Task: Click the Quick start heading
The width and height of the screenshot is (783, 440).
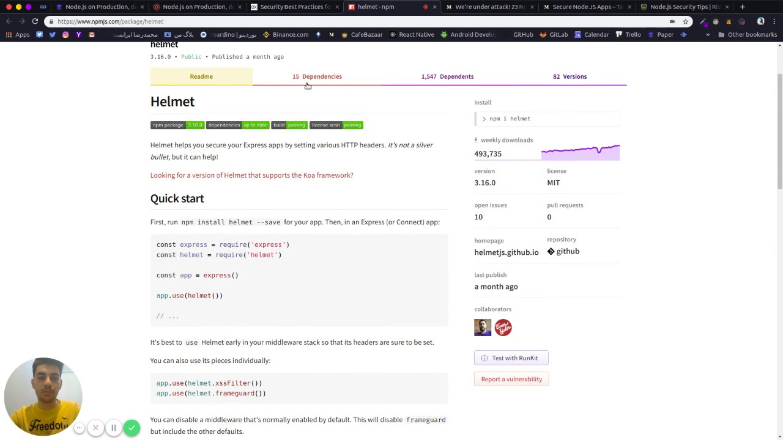Action: coord(177,199)
